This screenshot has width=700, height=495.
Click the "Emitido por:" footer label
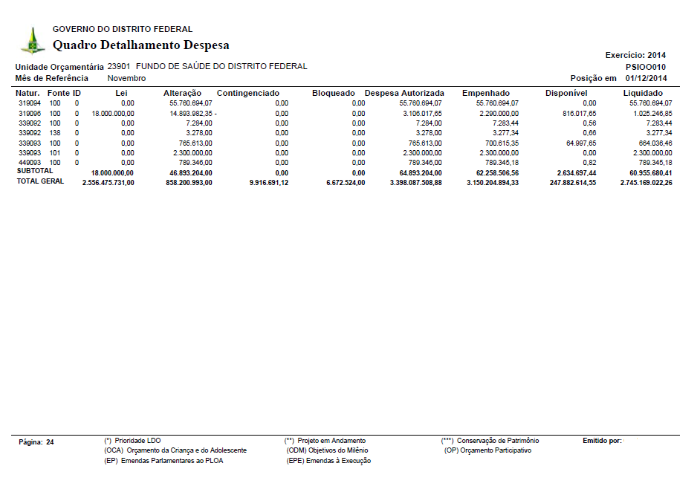coord(603,441)
